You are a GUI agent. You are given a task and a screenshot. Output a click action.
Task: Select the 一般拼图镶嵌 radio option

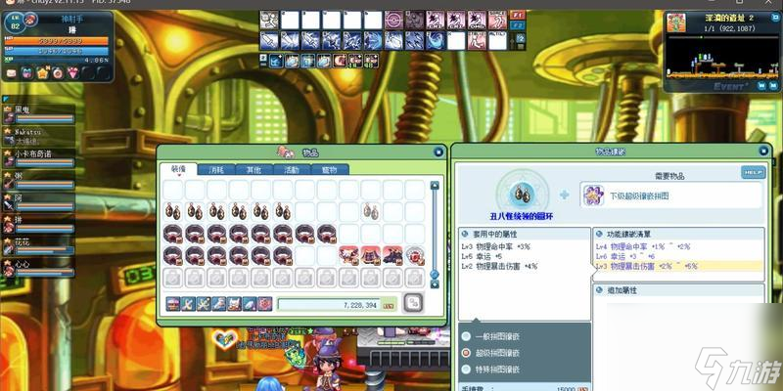[x=466, y=336]
